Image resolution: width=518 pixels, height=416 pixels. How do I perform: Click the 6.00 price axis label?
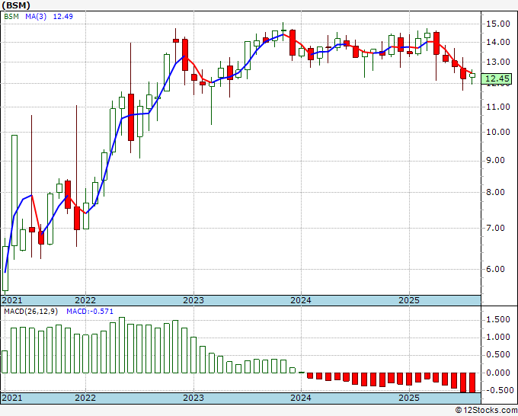pos(495,269)
